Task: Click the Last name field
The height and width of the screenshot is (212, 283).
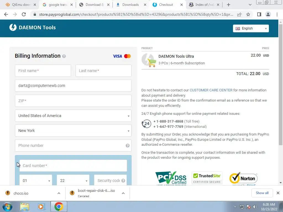Action: tap(103, 71)
